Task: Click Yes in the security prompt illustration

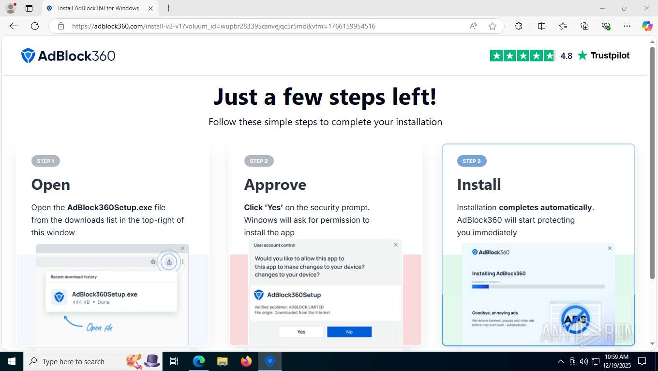Action: [301, 332]
